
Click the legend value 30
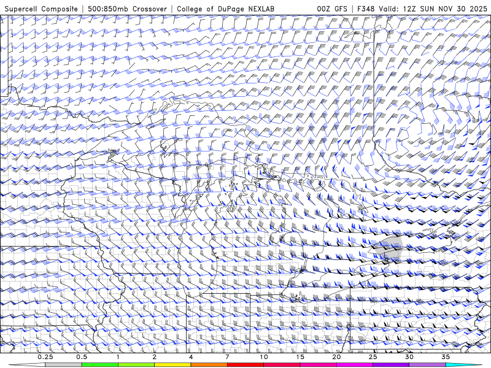click(x=409, y=357)
